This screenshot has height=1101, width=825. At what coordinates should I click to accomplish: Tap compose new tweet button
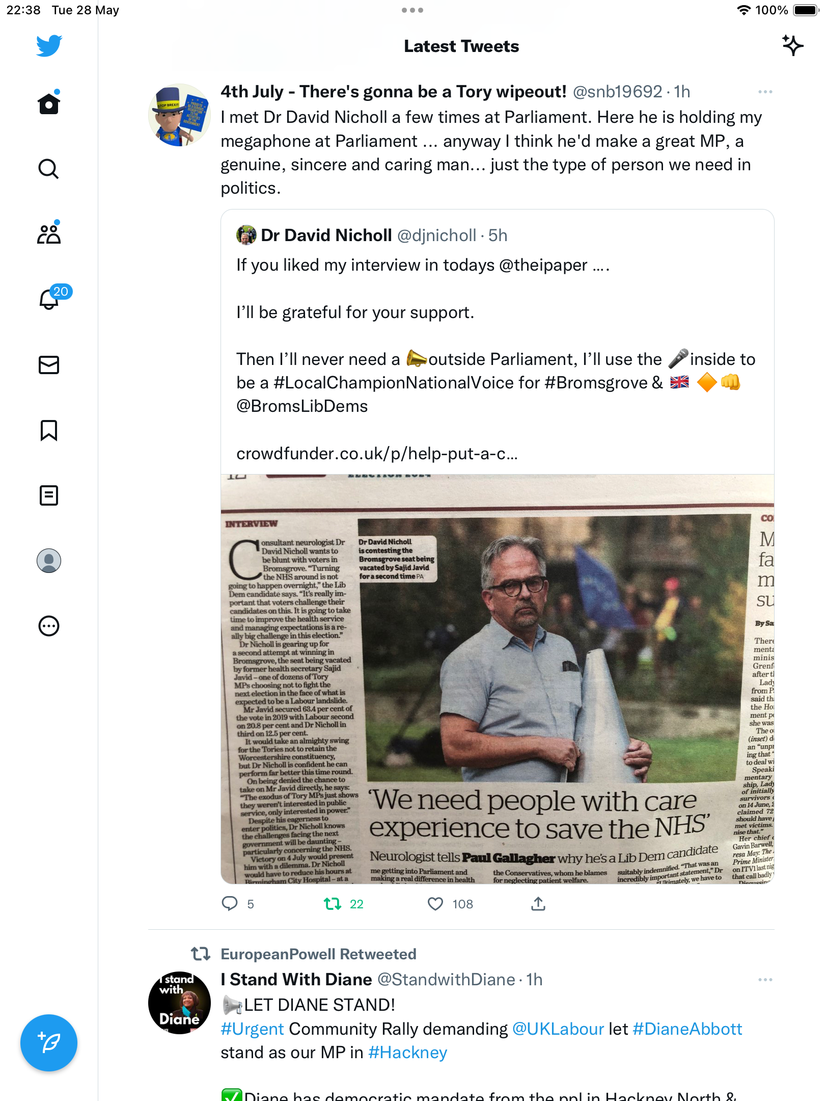49,1043
